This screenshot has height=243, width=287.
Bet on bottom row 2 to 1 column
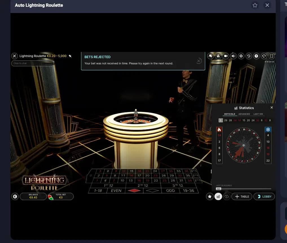tap(197, 180)
